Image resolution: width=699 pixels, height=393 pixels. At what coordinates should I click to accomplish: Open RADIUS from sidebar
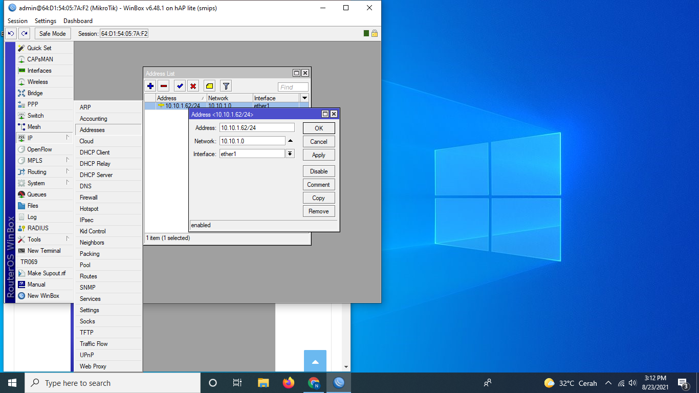[x=45, y=228]
